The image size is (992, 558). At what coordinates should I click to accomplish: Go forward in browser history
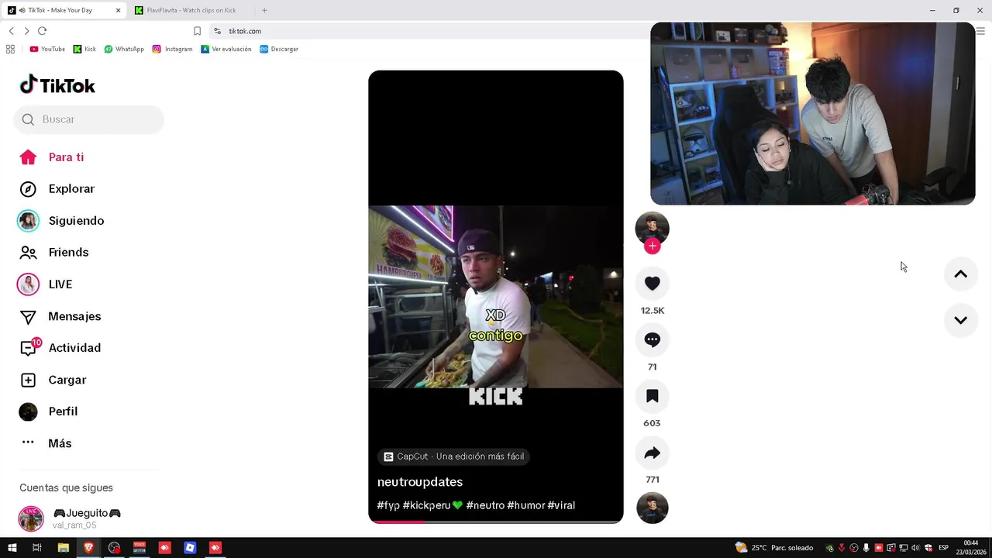coord(26,31)
